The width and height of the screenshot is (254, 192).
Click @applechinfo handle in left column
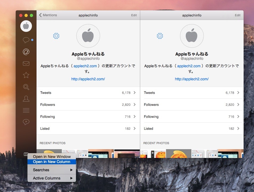pyautogui.click(x=88, y=59)
